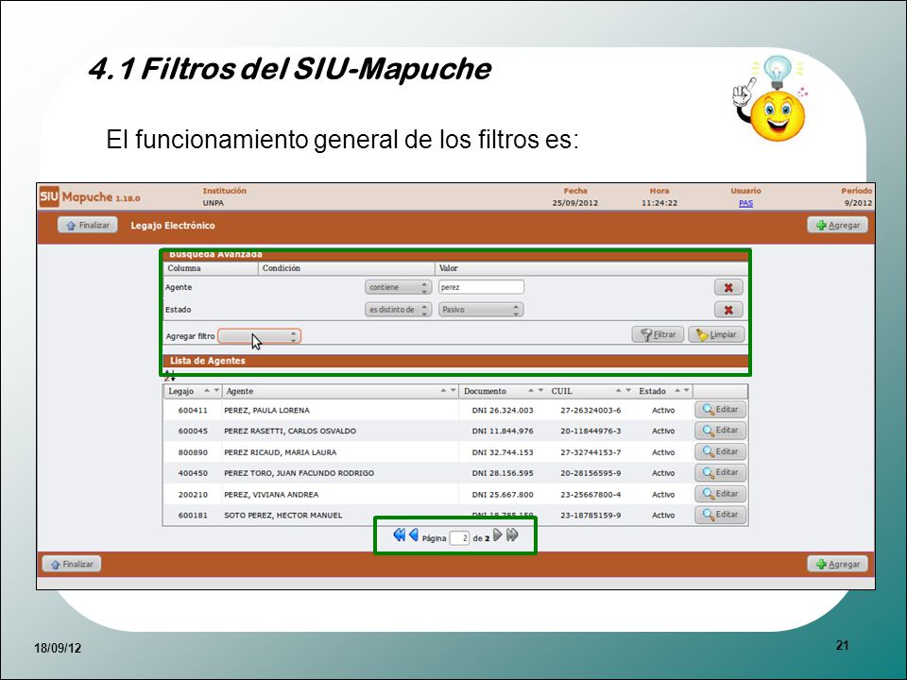
Task: Sort the Legajo column ascending
Action: [x=207, y=391]
